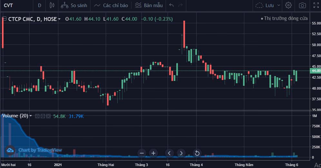Click the undo arrow icon
Image resolution: width=321 pixels, height=168 pixels.
coord(171,5)
